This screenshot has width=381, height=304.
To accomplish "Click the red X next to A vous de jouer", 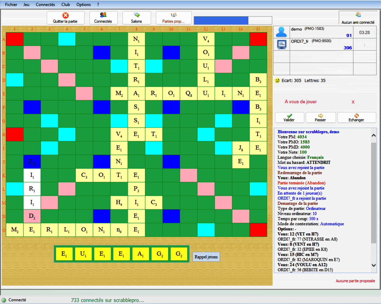I will click(353, 102).
